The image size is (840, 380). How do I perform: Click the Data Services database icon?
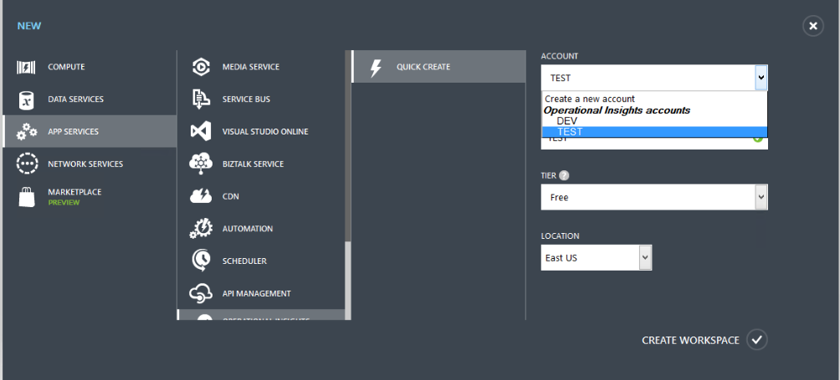click(27, 99)
